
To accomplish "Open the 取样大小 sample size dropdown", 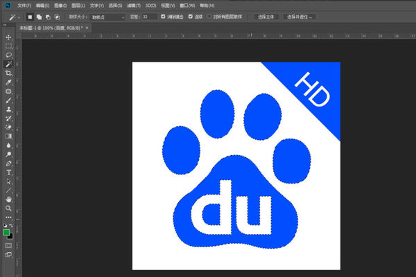I will coord(107,17).
